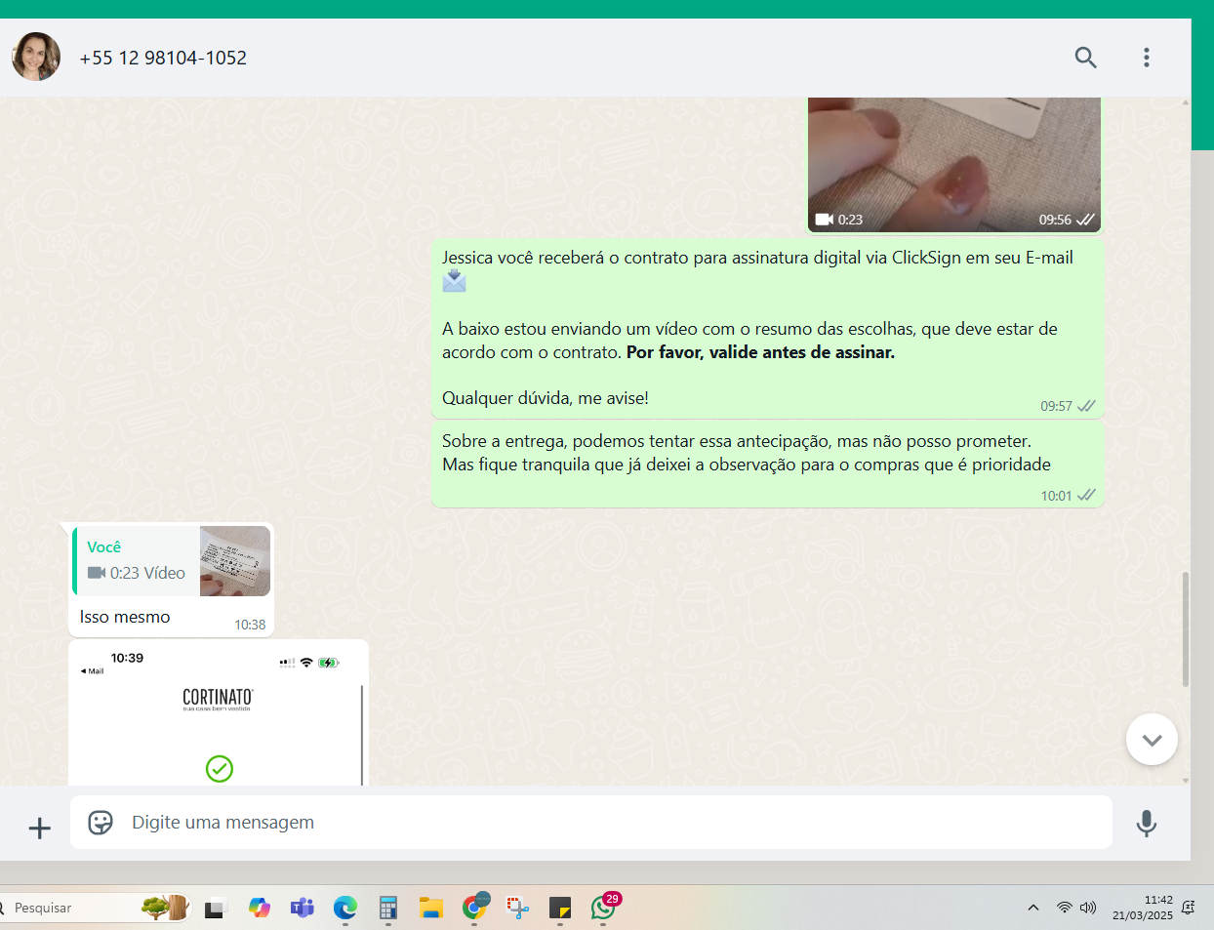This screenshot has height=930, width=1214.
Task: Open Wi-Fi network settings in tray
Action: tap(1064, 908)
